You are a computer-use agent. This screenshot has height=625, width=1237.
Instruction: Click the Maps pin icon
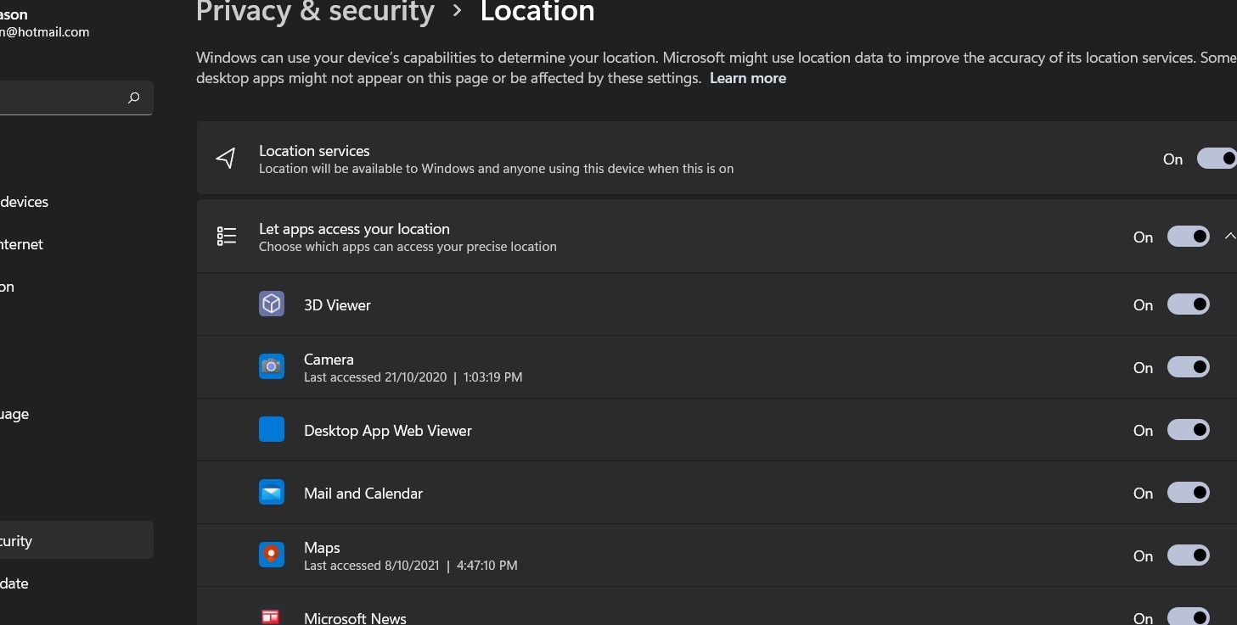272,555
